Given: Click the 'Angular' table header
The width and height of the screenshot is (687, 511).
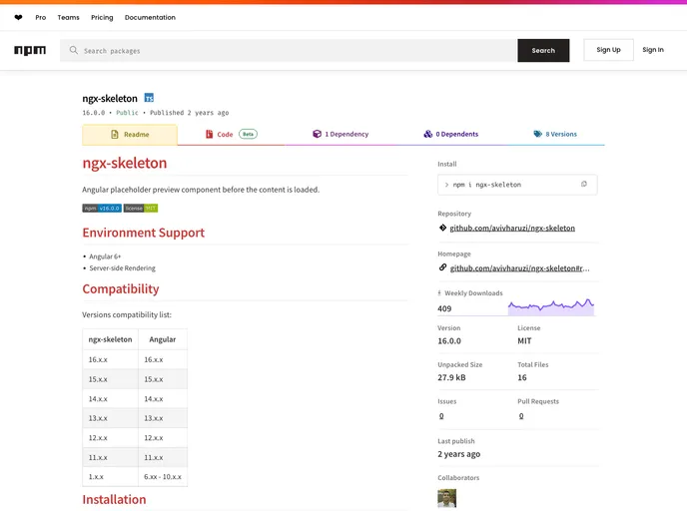Looking at the screenshot, I should (x=163, y=339).
